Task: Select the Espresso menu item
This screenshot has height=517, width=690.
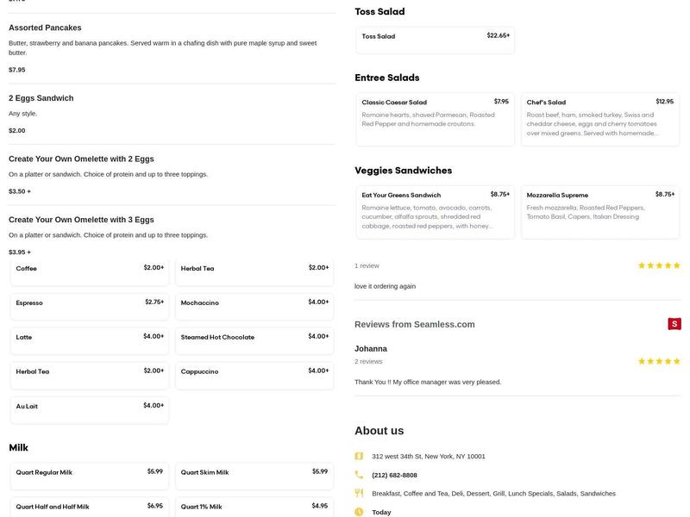Action: (90, 303)
